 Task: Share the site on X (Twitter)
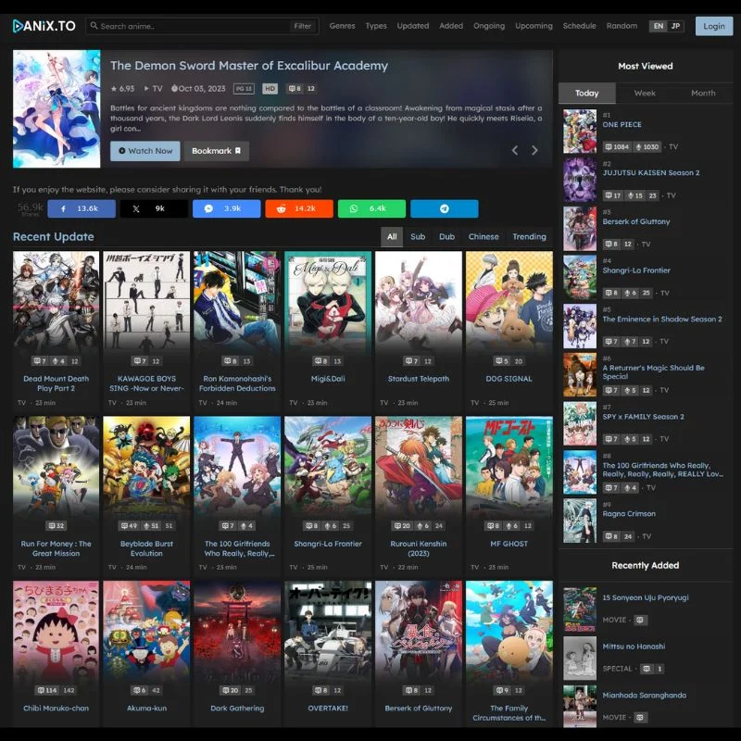[154, 208]
